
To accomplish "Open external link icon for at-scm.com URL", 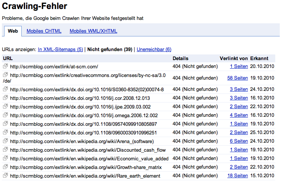I will (6, 66).
